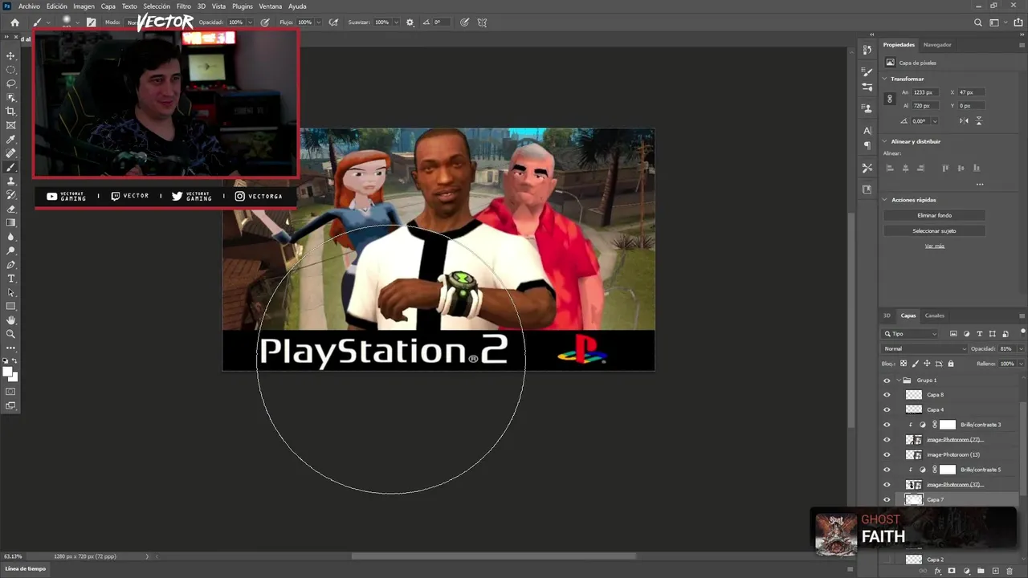The image size is (1028, 578).
Task: Open the brush Flujo dropdown arrow
Action: 319,22
